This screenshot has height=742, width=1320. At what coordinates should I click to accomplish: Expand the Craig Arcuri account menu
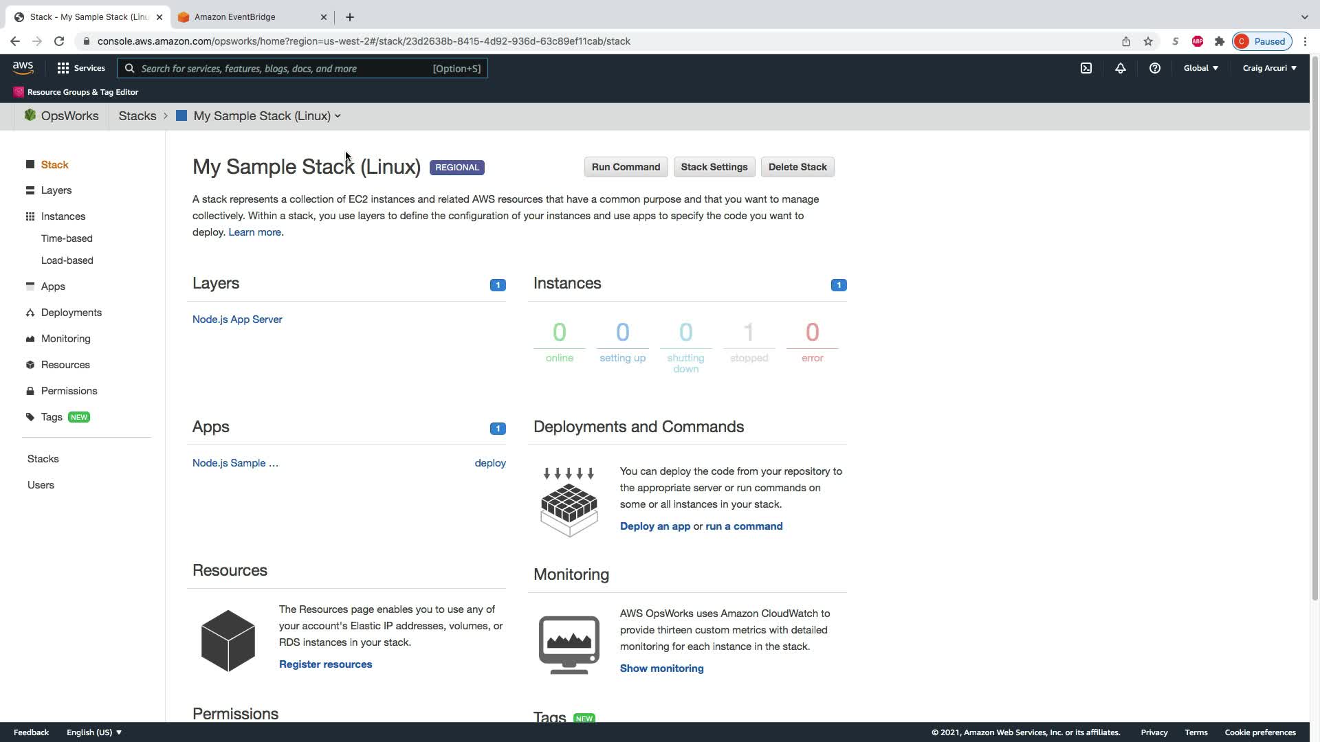[1269, 68]
